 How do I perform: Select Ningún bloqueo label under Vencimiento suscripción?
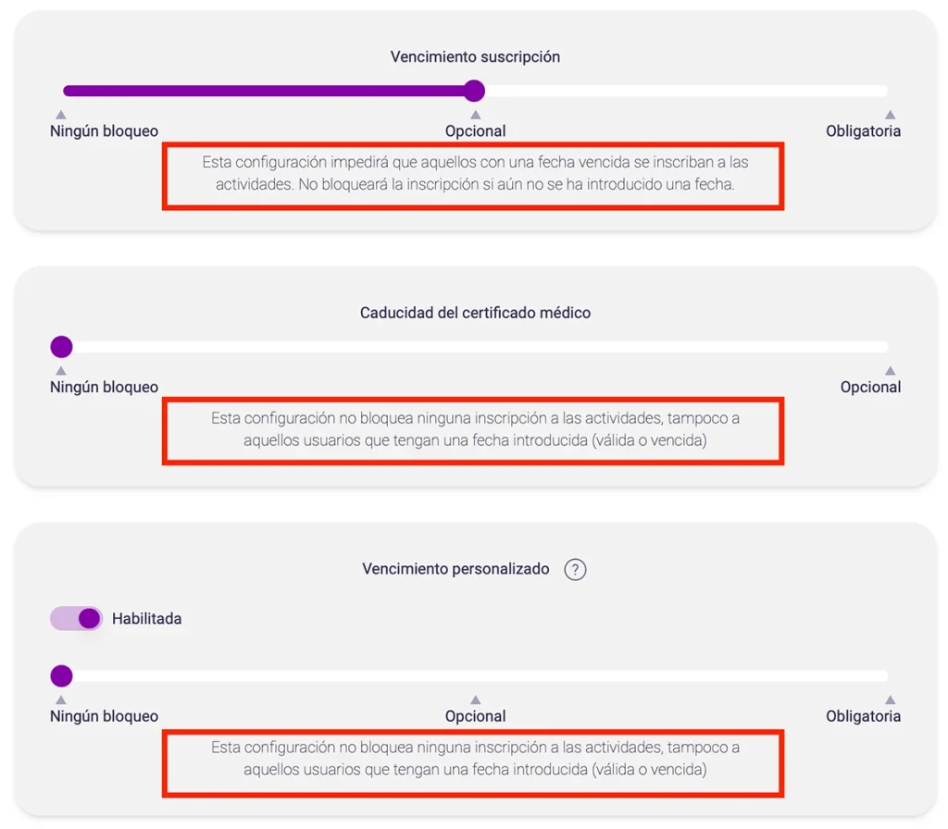click(104, 131)
